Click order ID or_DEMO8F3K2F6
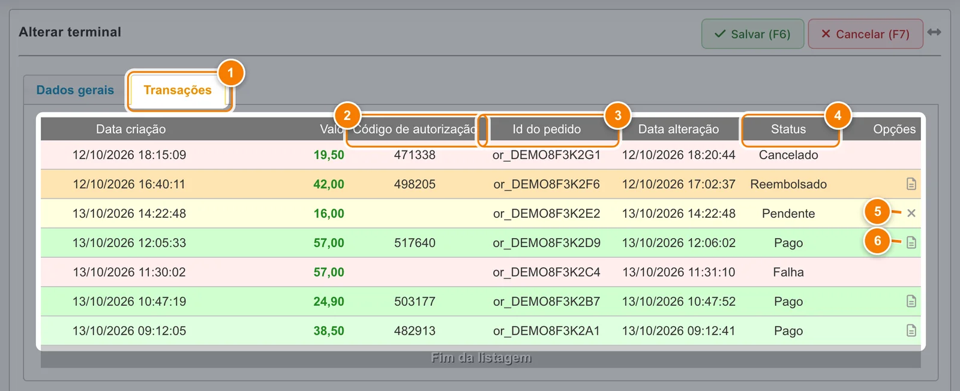960x391 pixels. (547, 184)
